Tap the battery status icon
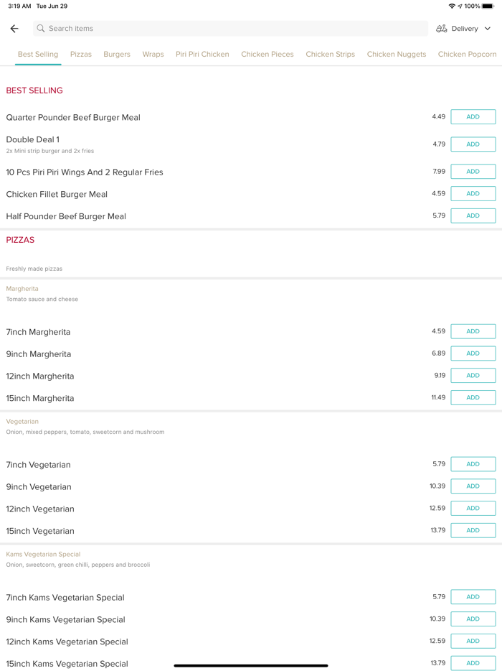Screen dimensions: 502x671 488,6
